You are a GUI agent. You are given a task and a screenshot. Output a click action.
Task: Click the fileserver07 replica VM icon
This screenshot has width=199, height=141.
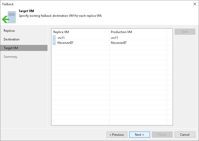point(54,43)
